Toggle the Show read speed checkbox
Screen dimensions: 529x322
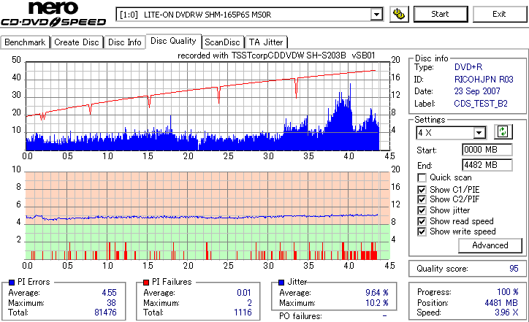point(422,221)
